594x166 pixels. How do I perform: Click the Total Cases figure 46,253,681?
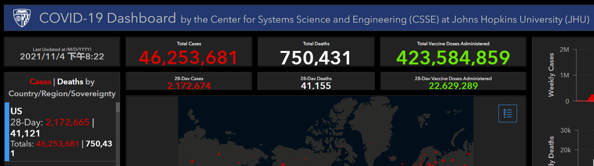coord(189,58)
